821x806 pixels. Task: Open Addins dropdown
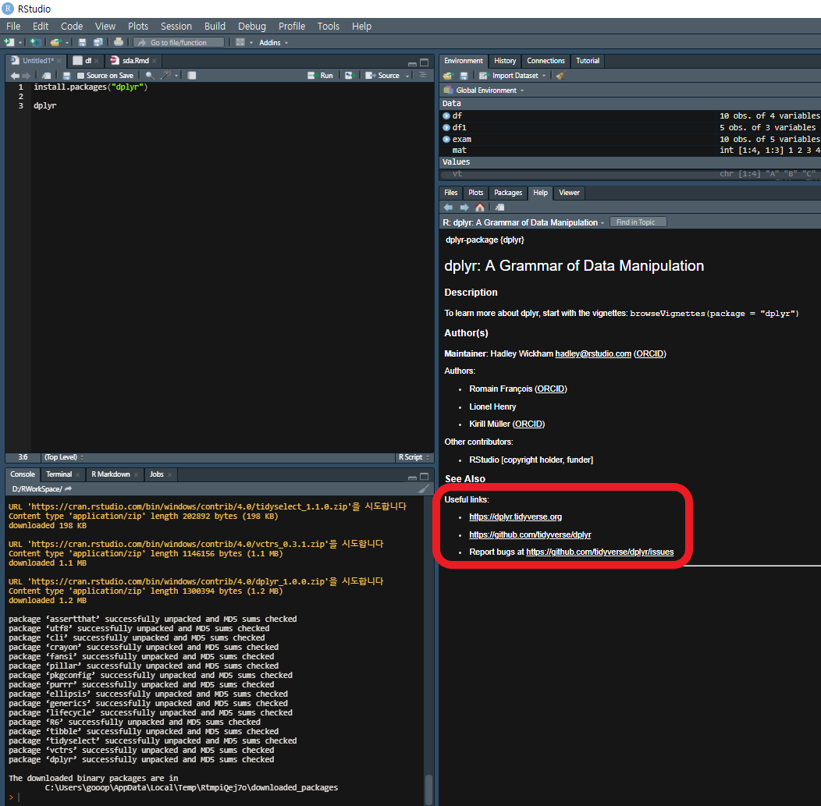coord(273,43)
